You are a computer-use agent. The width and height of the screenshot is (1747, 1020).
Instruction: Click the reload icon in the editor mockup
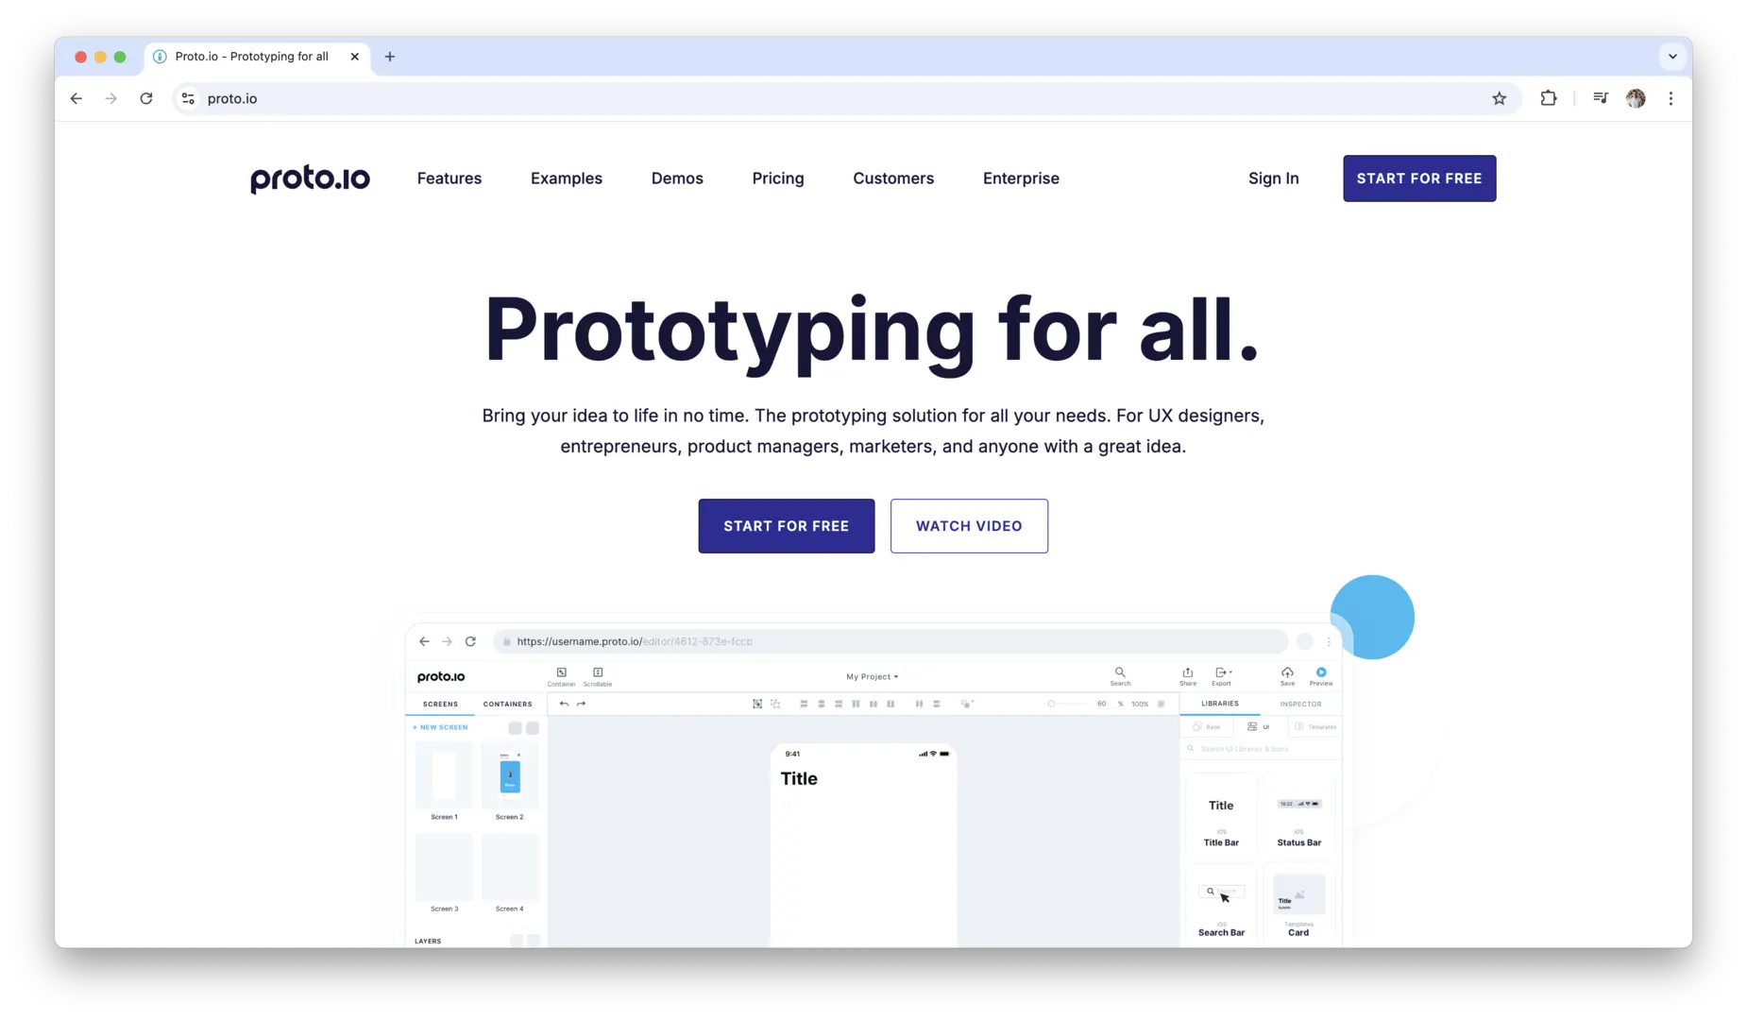coord(470,641)
